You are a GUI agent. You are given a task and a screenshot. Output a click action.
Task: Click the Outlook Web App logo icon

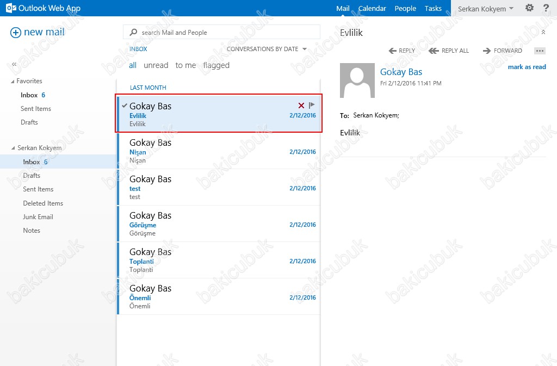(x=11, y=8)
